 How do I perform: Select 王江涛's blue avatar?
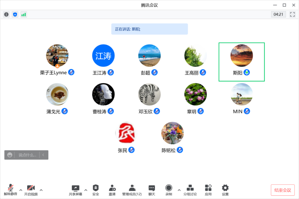(x=103, y=56)
